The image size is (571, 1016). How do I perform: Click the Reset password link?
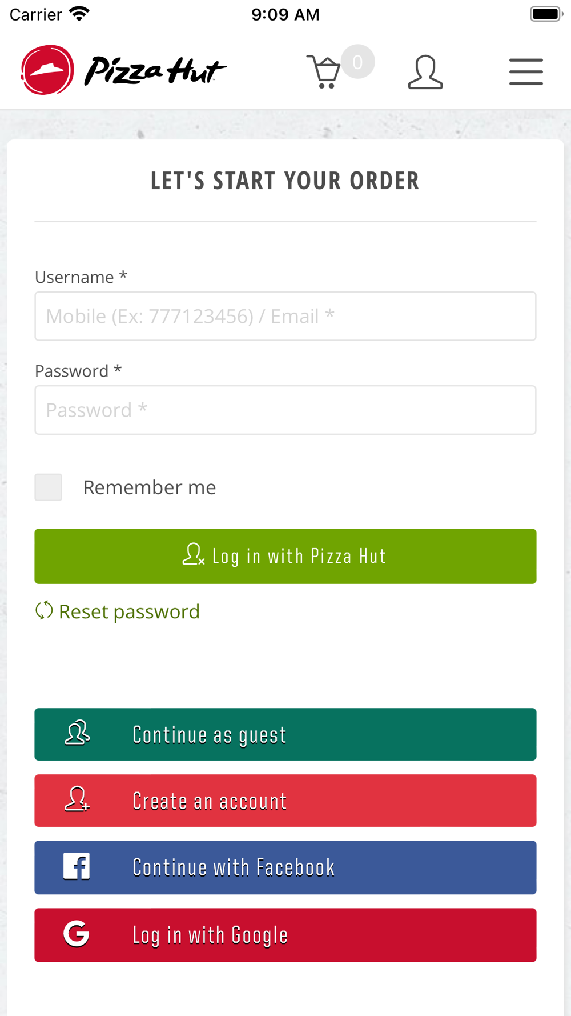(129, 611)
